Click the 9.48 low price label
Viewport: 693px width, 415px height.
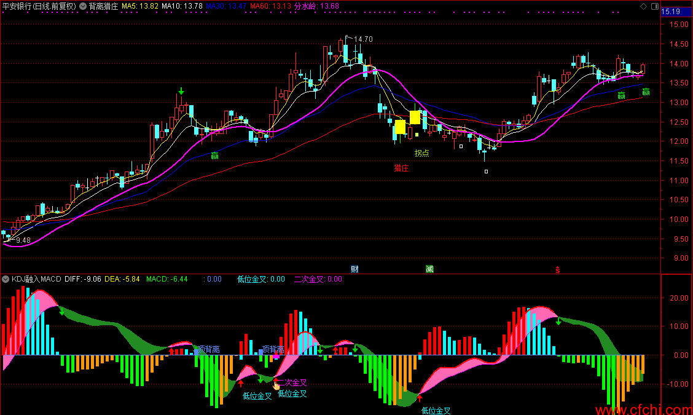click(x=23, y=240)
